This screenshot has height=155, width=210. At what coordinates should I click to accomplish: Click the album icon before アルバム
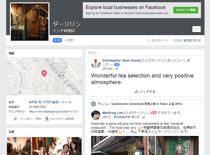pyautogui.click(x=93, y=104)
